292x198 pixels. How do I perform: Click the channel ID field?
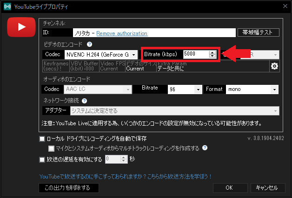(x=154, y=32)
